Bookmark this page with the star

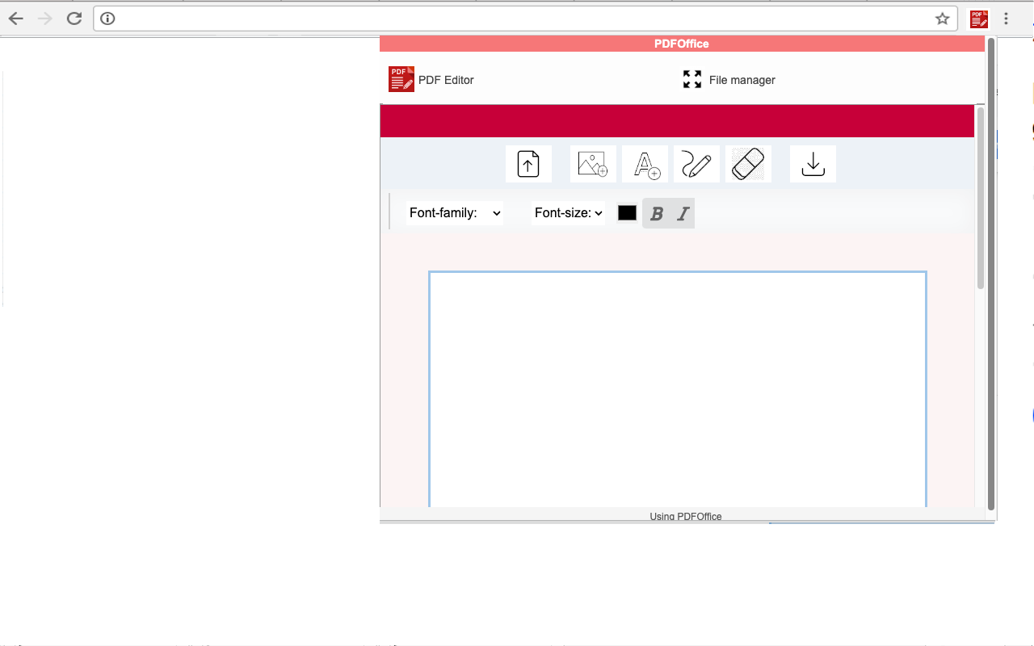942,18
